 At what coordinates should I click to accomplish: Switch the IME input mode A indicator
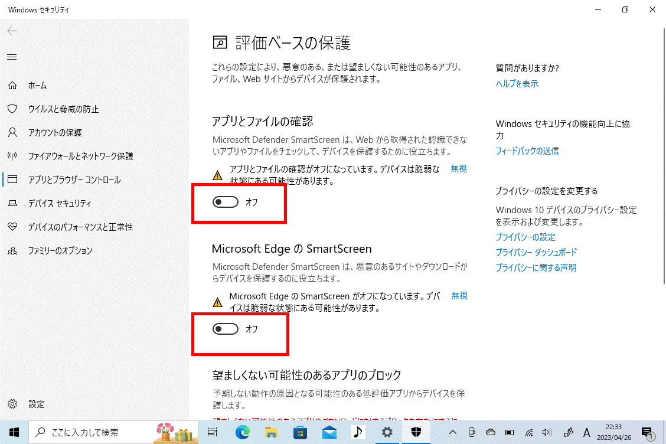coord(586,433)
